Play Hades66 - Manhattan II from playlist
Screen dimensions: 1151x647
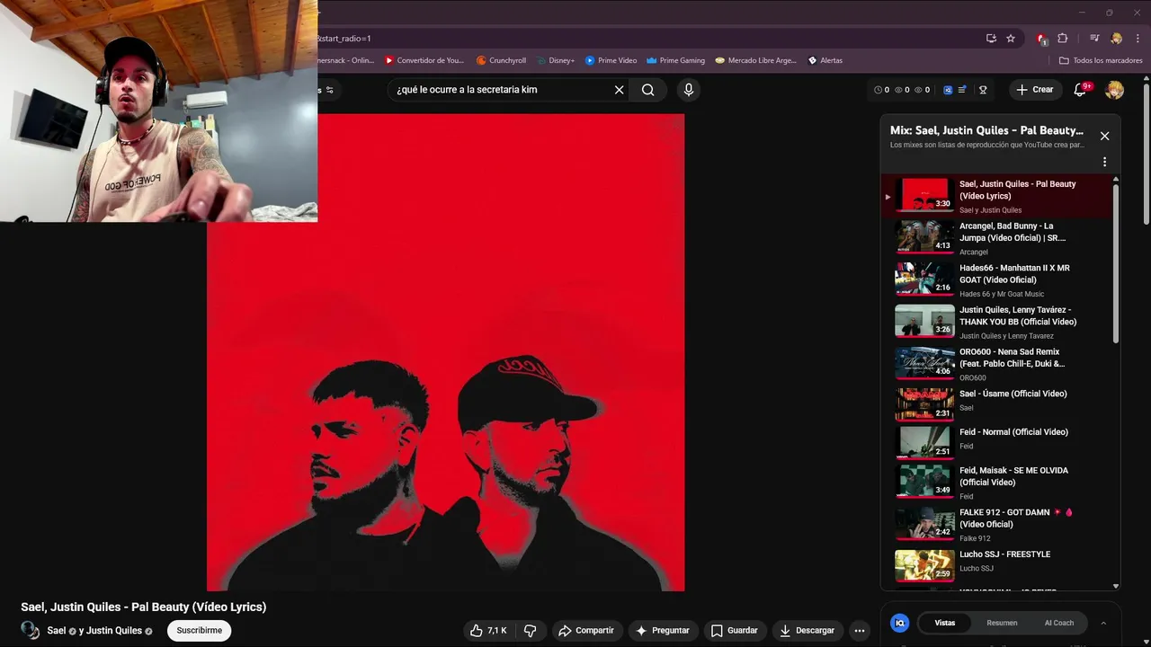click(x=998, y=280)
